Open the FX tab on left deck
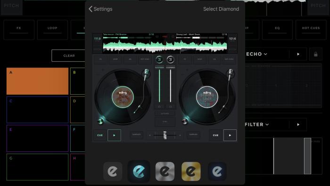330x186 pixels. (x=19, y=30)
